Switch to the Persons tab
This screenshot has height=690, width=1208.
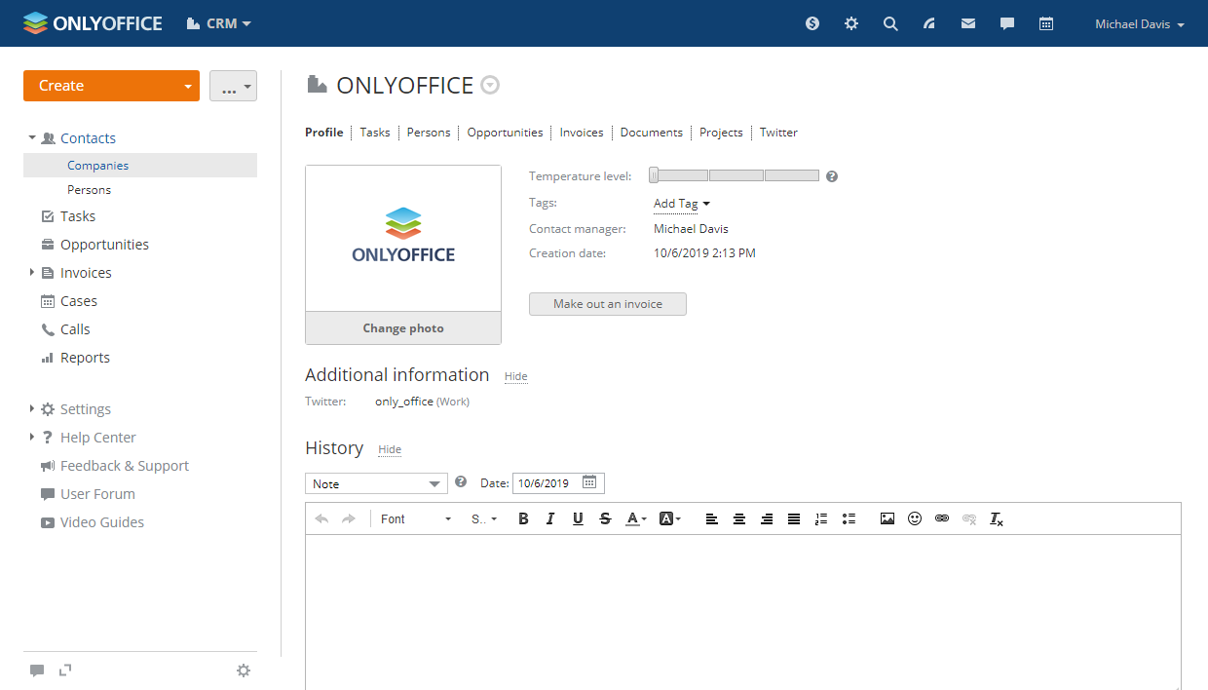(x=429, y=133)
